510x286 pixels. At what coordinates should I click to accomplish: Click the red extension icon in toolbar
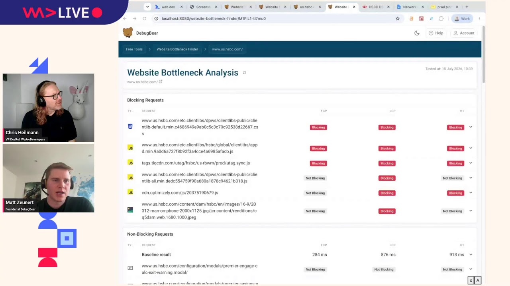[x=421, y=19]
